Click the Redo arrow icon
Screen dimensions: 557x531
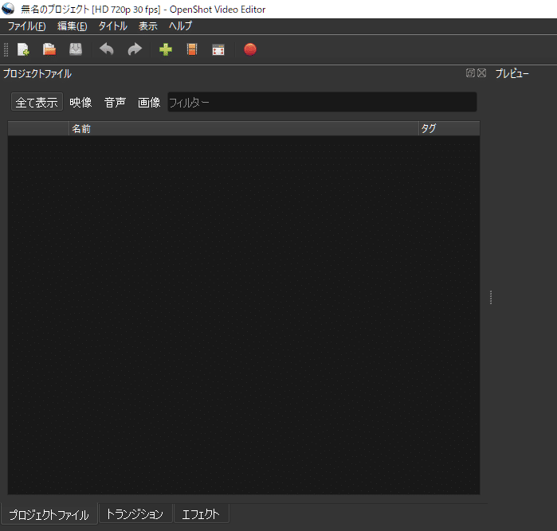[135, 49]
